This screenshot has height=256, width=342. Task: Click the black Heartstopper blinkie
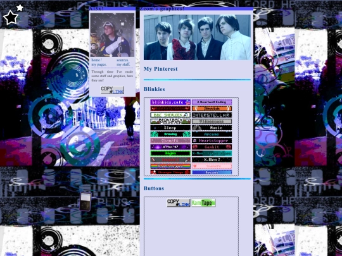click(x=212, y=140)
